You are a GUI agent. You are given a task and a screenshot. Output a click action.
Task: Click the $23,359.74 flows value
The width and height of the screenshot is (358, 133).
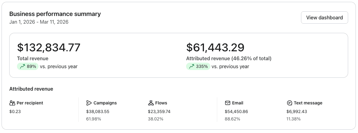[x=159, y=111]
